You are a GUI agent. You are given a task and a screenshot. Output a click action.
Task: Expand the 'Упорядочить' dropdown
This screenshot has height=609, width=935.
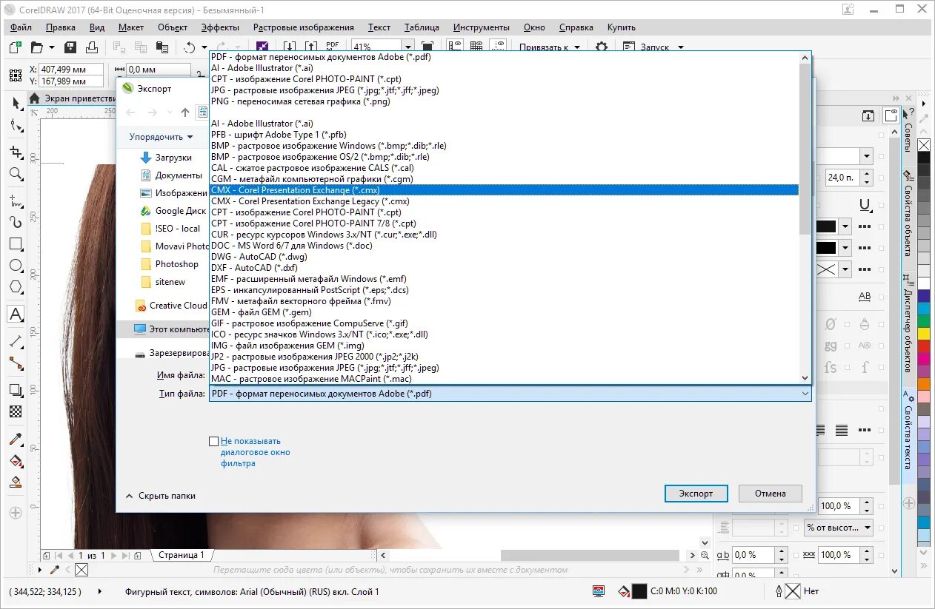161,137
